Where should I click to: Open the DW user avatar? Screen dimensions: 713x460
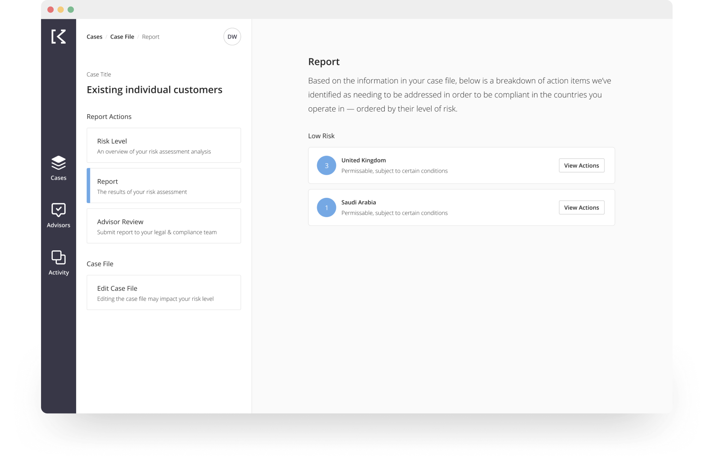pyautogui.click(x=232, y=37)
